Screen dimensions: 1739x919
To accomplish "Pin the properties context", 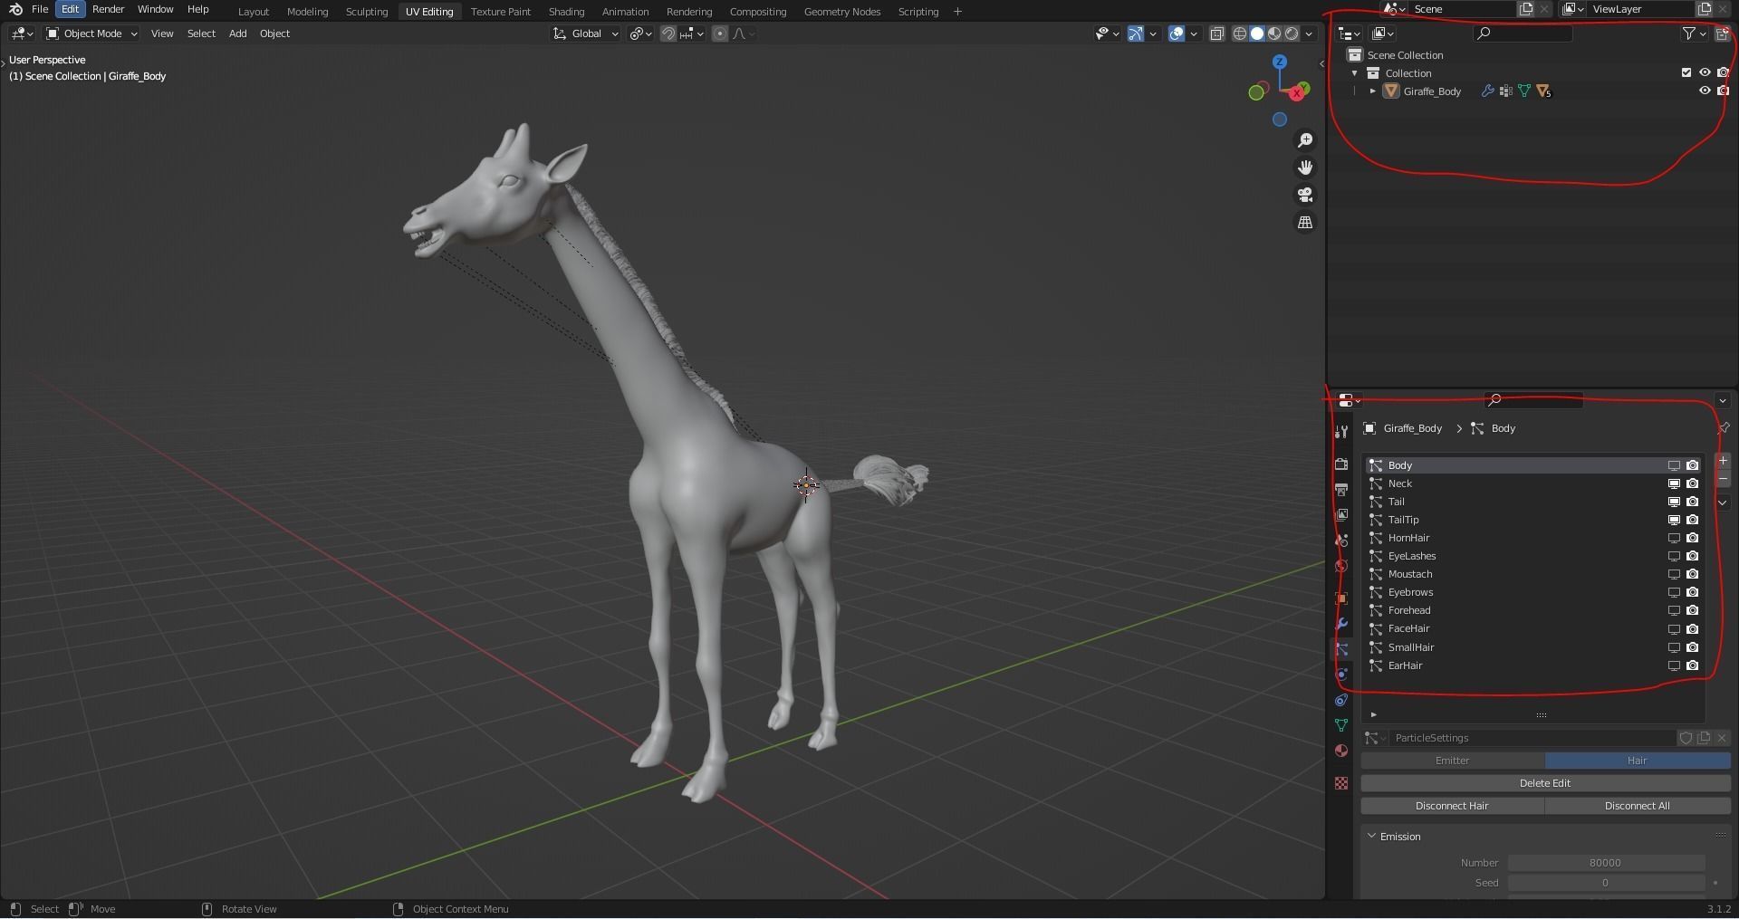I will tap(1723, 428).
